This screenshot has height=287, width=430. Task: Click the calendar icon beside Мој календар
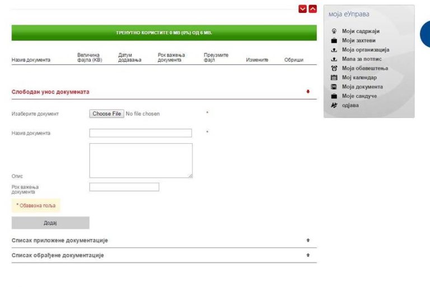pos(334,78)
